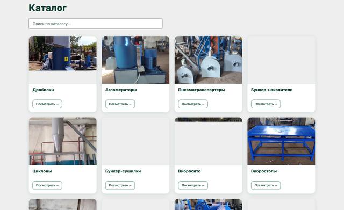
Task: Click the Посмотреть button under Бункер-накопители
Action: pyautogui.click(x=266, y=104)
